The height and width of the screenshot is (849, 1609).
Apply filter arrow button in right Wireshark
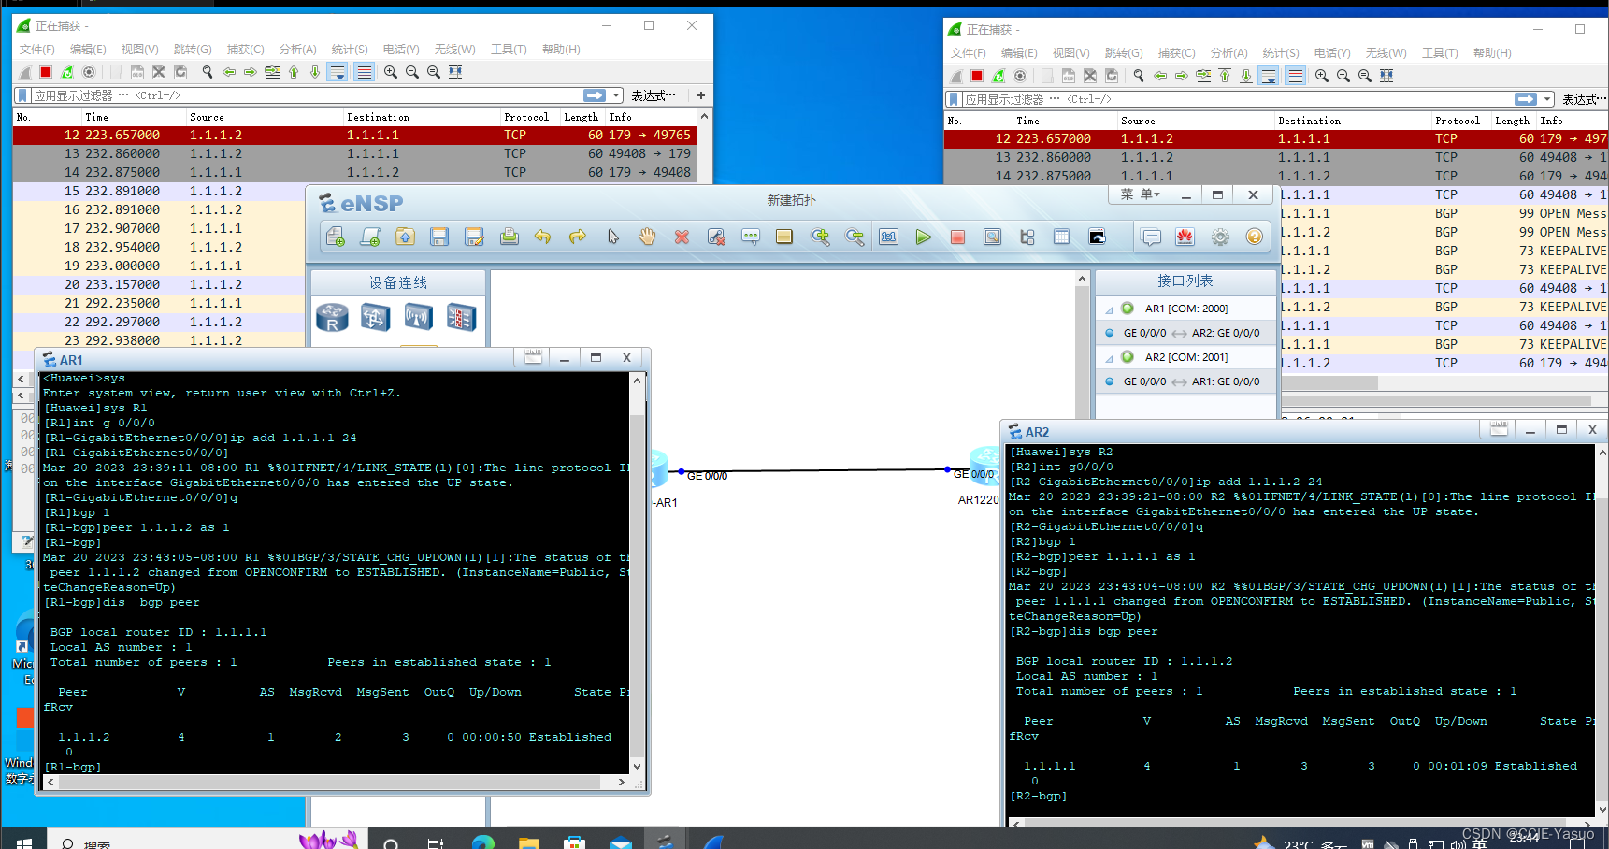coord(1526,99)
